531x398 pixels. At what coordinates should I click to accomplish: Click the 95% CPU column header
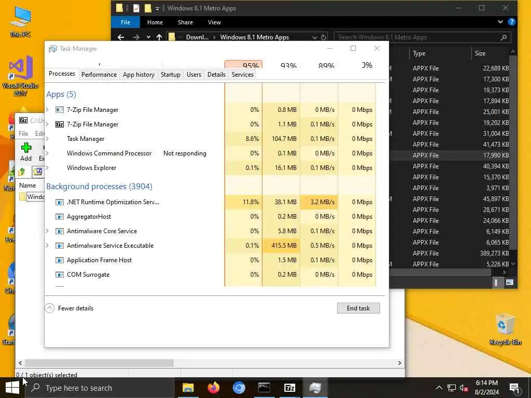243,65
